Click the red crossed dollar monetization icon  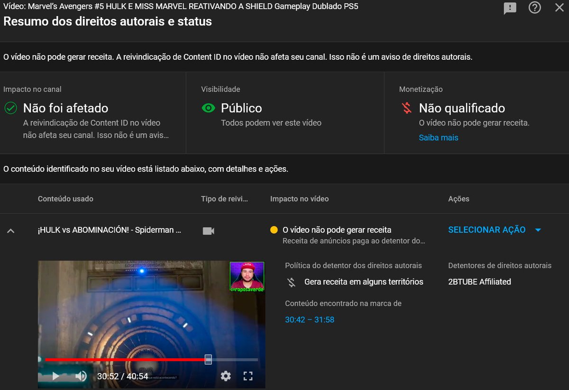coord(406,108)
